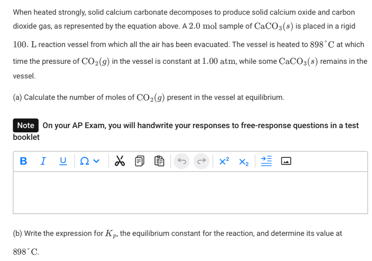Redo the last undone edit
372x261 pixels.
201,161
